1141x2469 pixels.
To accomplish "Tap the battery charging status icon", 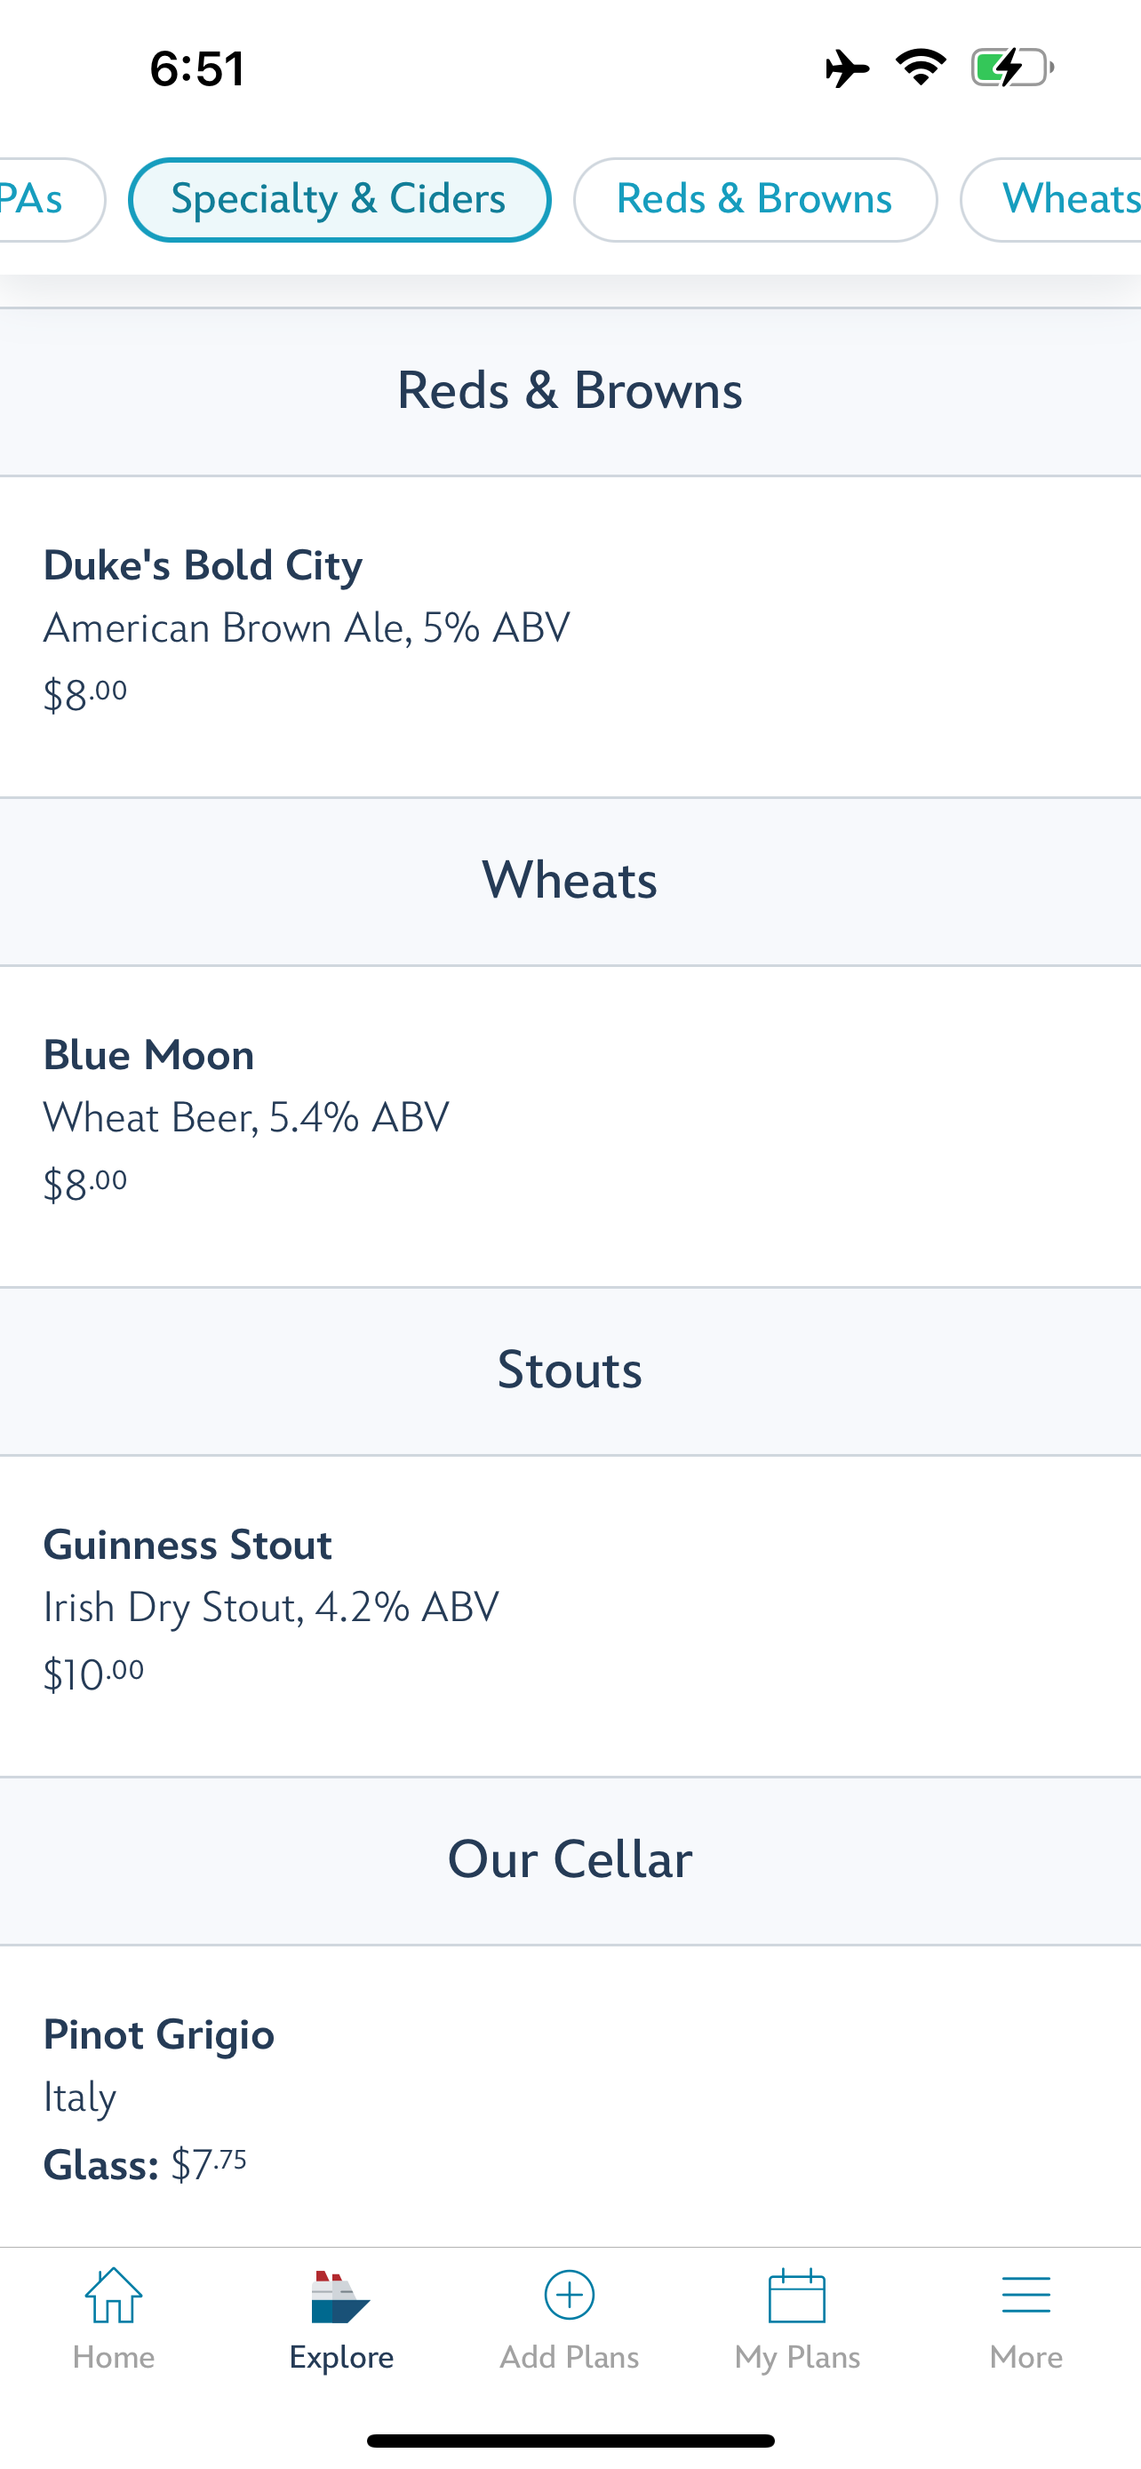I will [x=1011, y=68].
